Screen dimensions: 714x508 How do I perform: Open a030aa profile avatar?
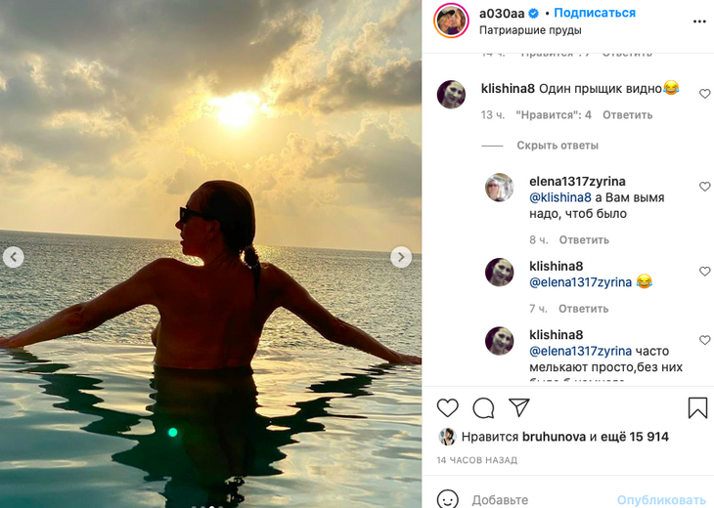(451, 20)
